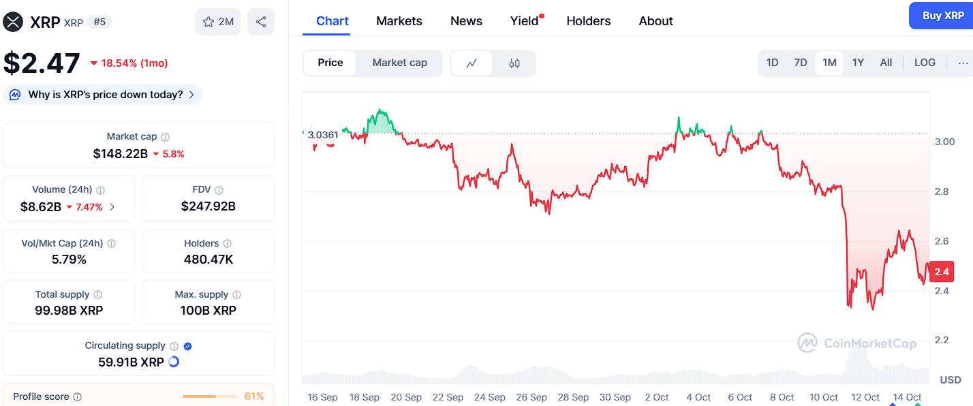Click the share icon next to XRP

(x=261, y=22)
